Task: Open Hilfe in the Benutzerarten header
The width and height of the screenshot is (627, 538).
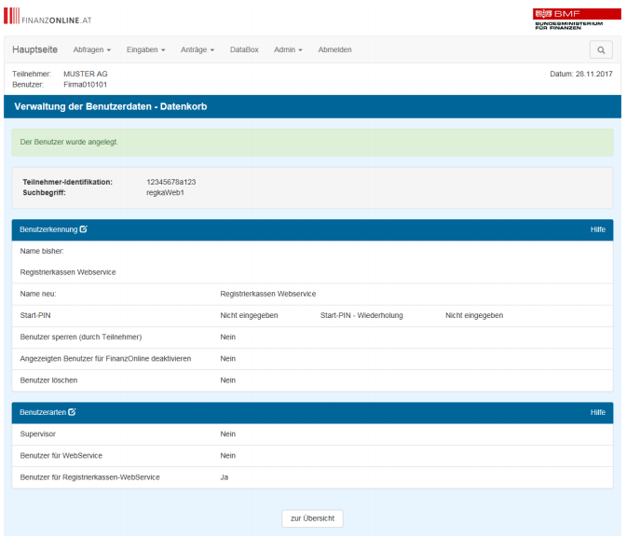Action: click(597, 412)
